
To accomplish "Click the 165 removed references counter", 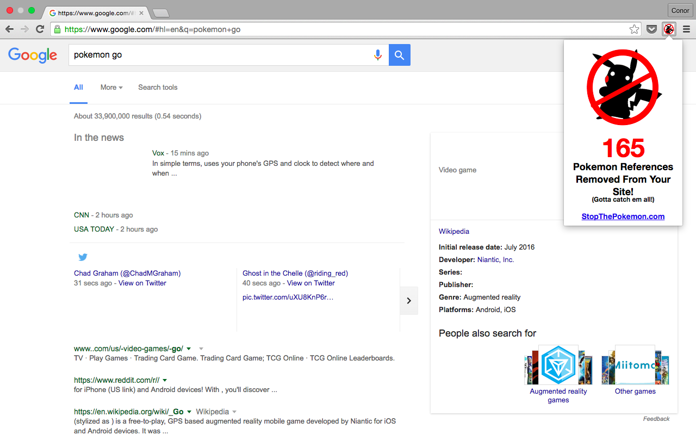I will tap(623, 148).
